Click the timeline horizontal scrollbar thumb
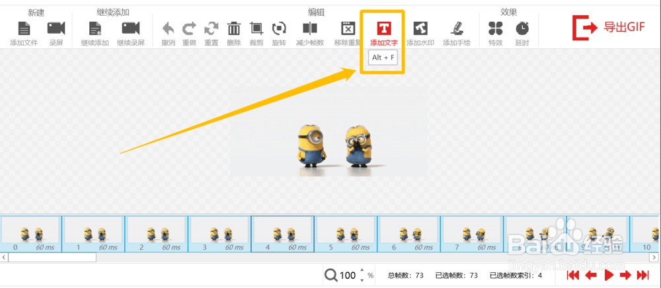 pos(52,257)
